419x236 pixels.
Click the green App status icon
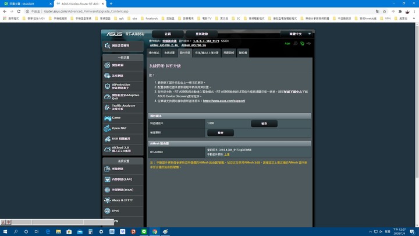point(287,43)
